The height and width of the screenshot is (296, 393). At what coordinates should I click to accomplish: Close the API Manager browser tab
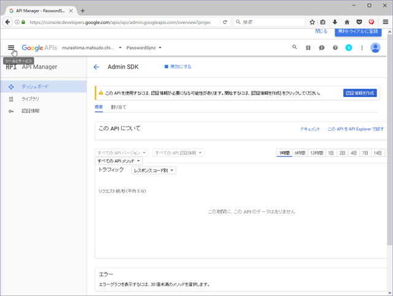pyautogui.click(x=71, y=11)
